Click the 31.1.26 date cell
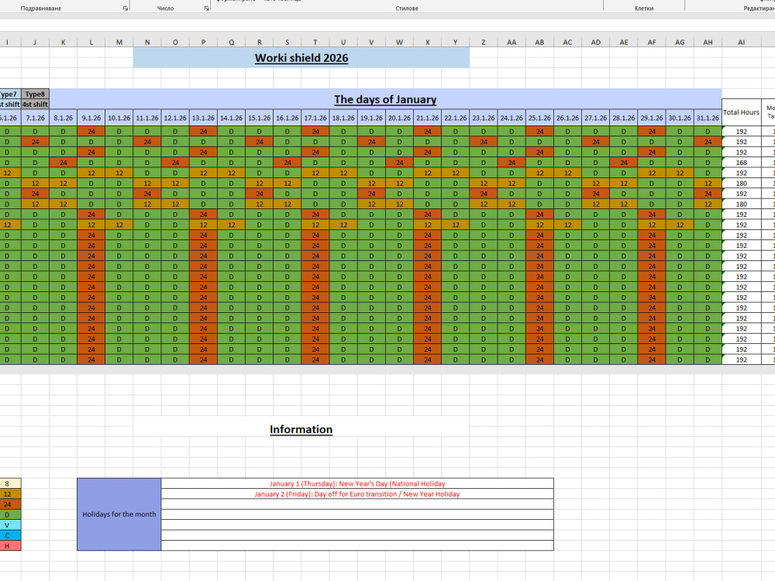 pos(708,118)
